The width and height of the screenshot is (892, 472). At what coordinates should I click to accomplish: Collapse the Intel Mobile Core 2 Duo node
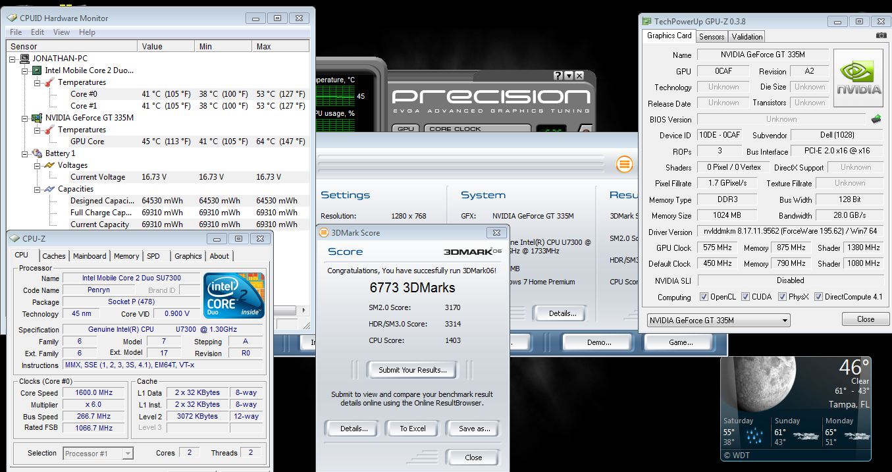point(25,70)
